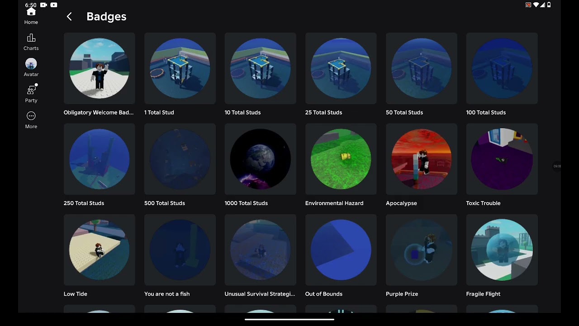
Task: Tap the battery icon in status bar
Action: click(549, 5)
